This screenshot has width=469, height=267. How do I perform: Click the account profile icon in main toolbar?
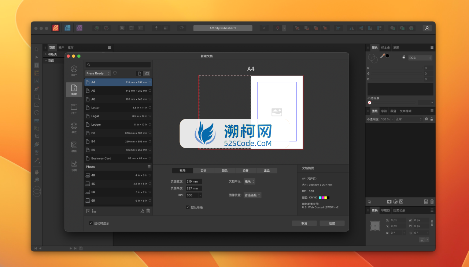[x=427, y=28]
